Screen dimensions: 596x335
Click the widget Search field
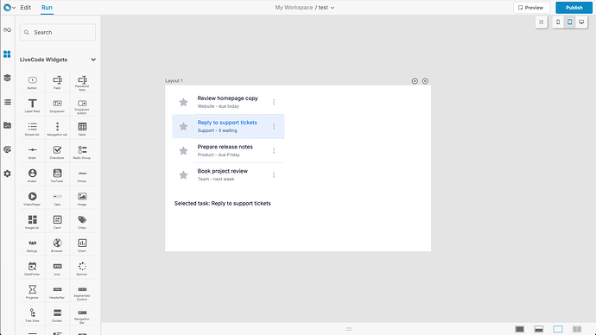click(58, 32)
